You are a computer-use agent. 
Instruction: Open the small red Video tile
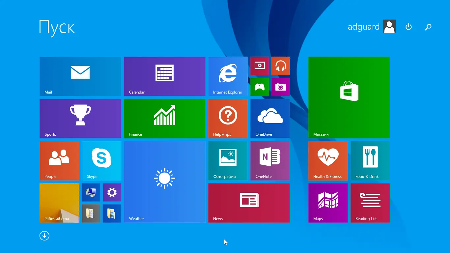tap(260, 66)
